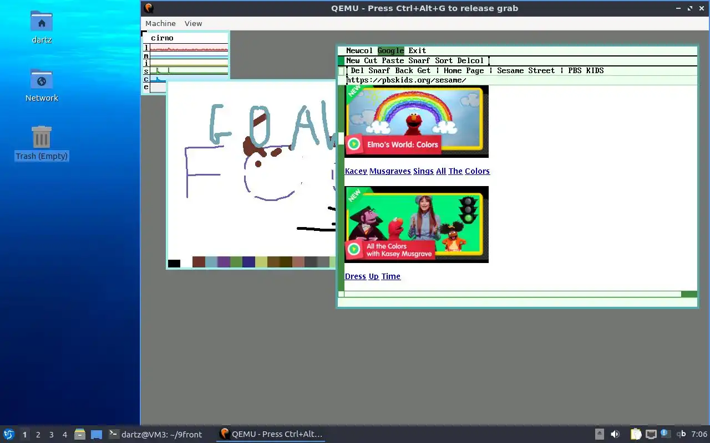Open the file manager launcher in the taskbar

pos(79,434)
